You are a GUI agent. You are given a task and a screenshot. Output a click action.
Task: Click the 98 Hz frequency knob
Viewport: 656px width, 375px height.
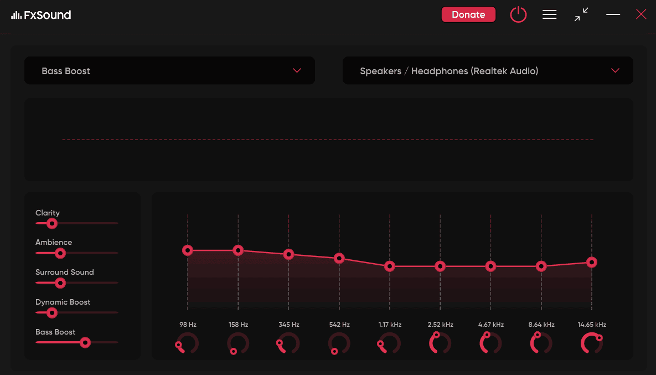click(187, 343)
